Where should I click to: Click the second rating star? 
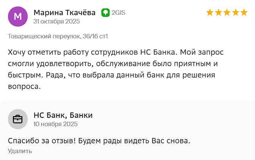218,13
